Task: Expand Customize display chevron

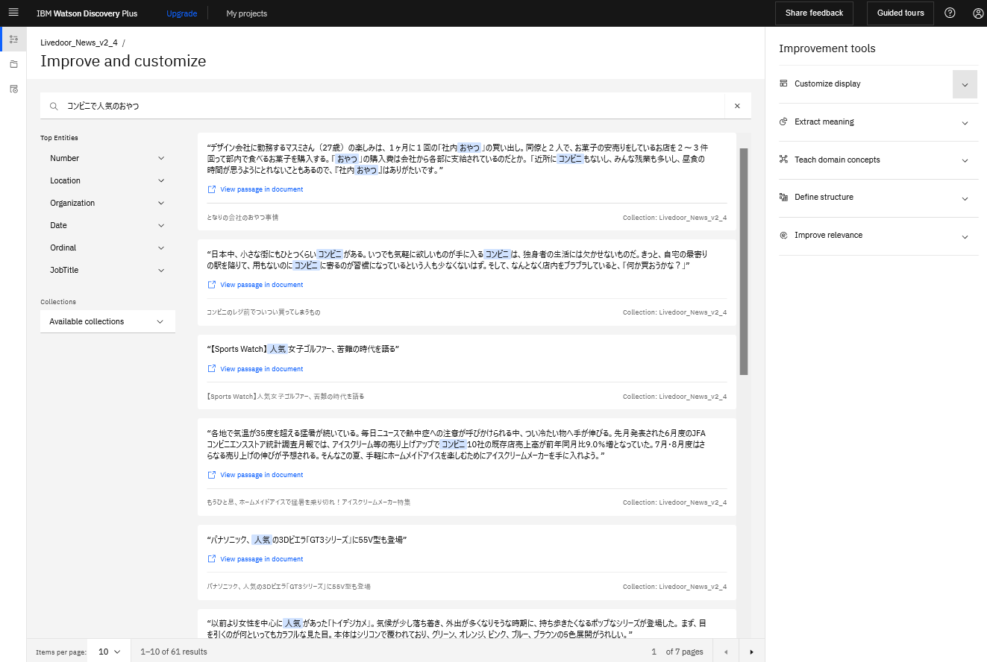Action: click(x=965, y=84)
